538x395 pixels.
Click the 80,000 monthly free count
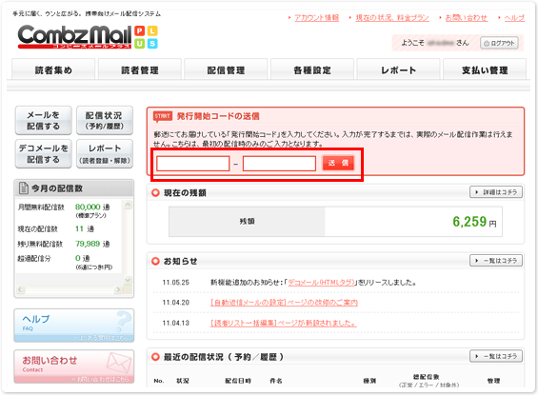[88, 207]
